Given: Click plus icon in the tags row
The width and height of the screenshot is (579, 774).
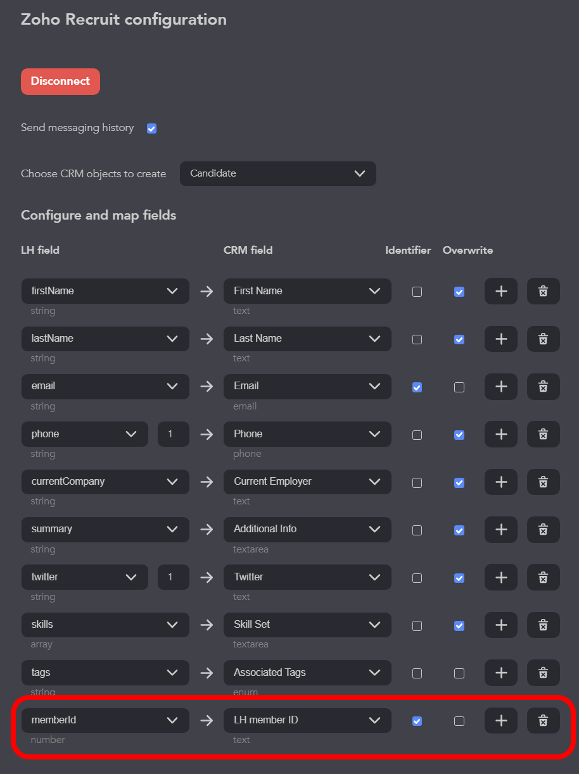Looking at the screenshot, I should click(501, 673).
